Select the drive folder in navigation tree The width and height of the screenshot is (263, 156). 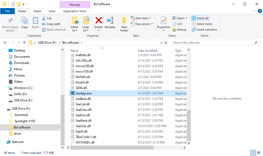pyautogui.click(x=17, y=134)
